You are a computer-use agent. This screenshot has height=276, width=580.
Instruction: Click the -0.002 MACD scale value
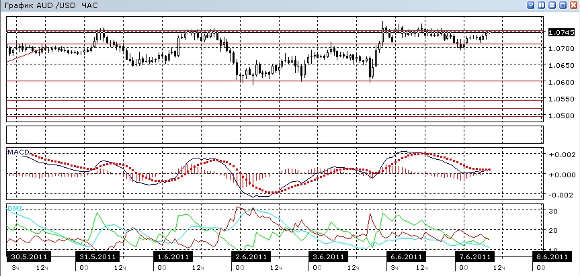560,195
